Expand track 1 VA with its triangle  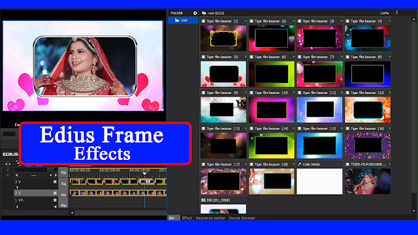(18, 206)
